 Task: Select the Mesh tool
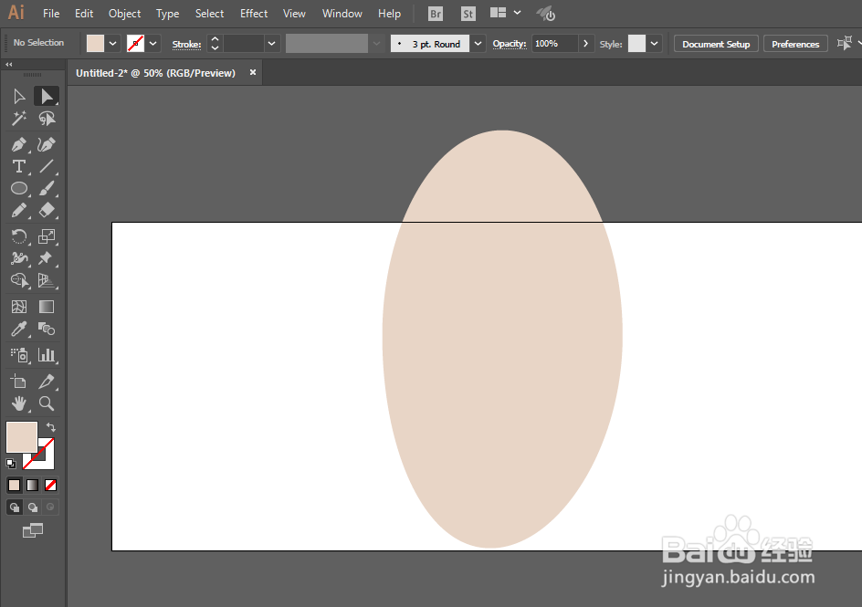click(x=18, y=307)
